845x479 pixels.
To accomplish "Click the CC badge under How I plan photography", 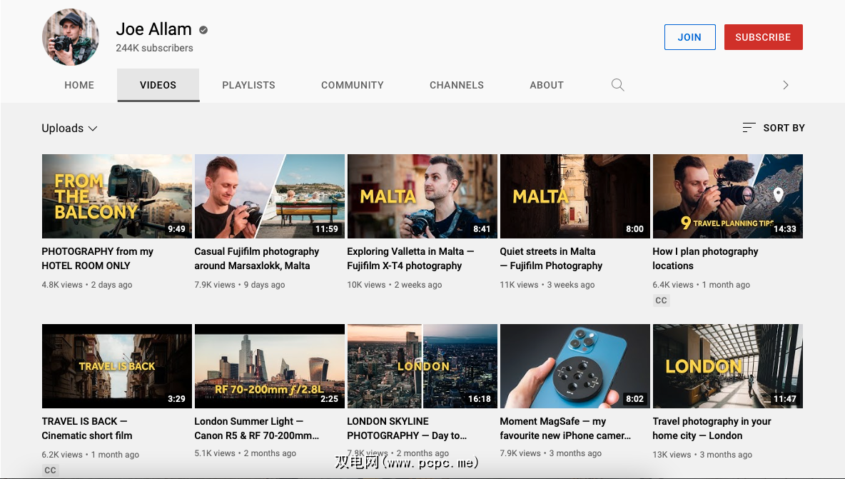I will coord(662,300).
